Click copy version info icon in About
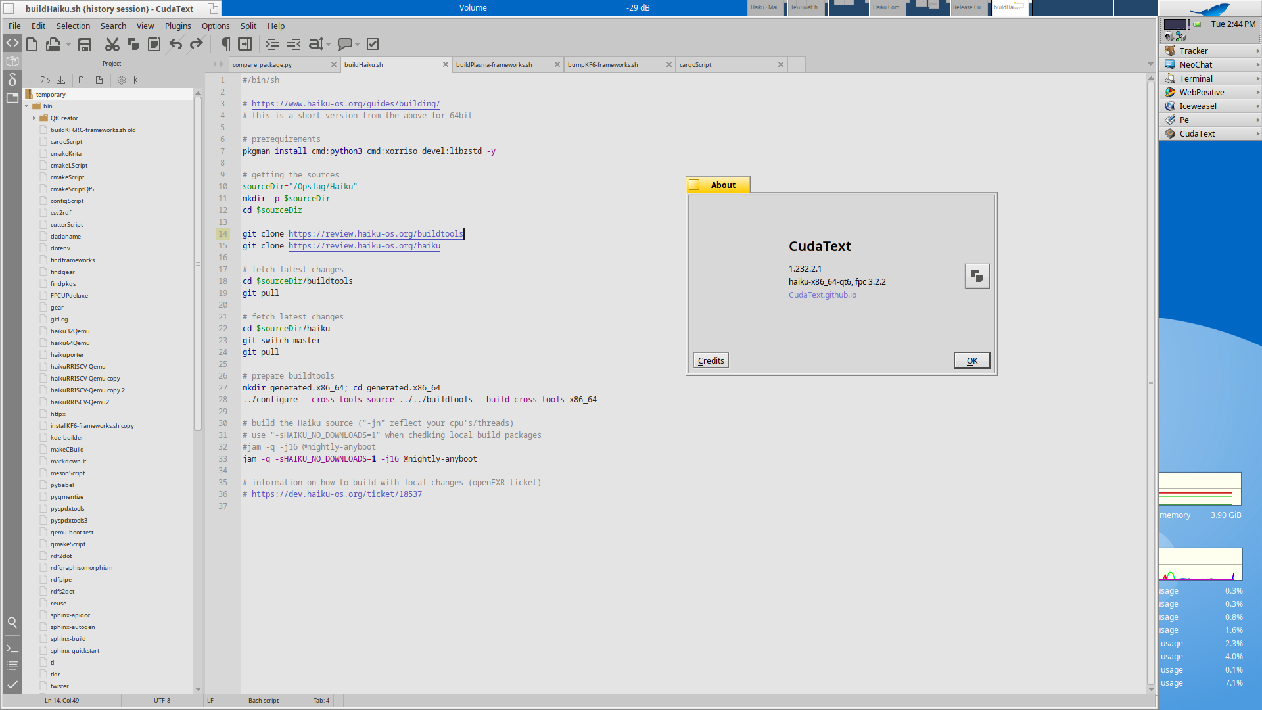 coord(977,276)
